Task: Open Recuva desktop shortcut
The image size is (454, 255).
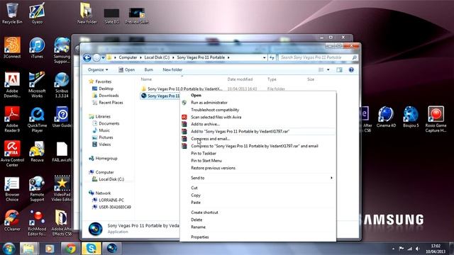Action: click(37, 152)
